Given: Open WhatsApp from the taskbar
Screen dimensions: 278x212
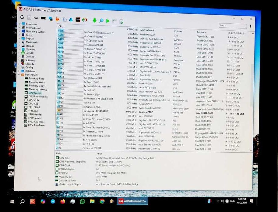Looking at the screenshot, I should tap(82, 201).
